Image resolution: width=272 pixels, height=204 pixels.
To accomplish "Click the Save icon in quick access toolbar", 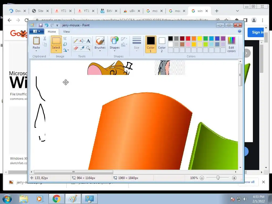I will [40, 25].
